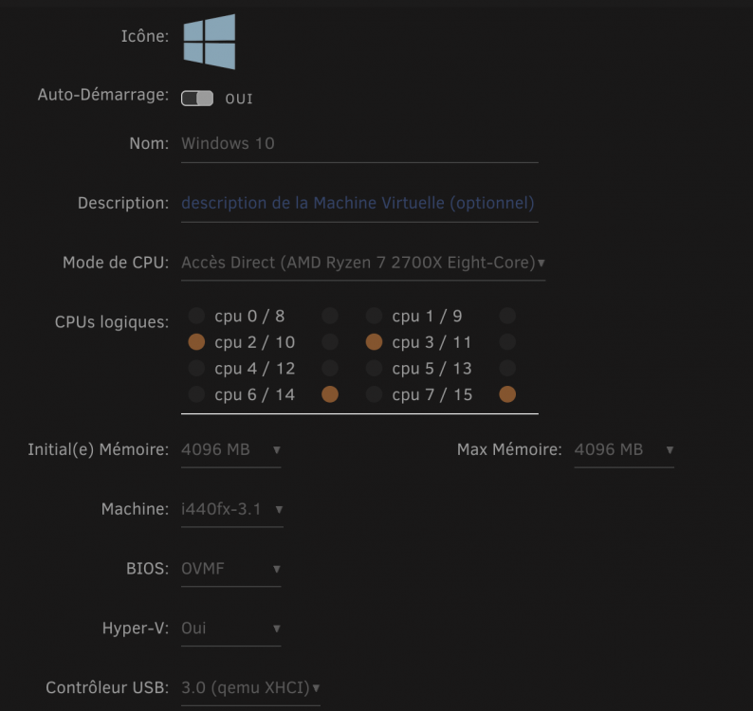This screenshot has height=711, width=753.
Task: Open the Hyper-V dropdown set to Oui
Action: click(x=231, y=629)
